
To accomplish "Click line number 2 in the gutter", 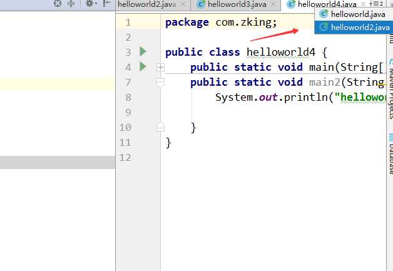I will click(128, 38).
